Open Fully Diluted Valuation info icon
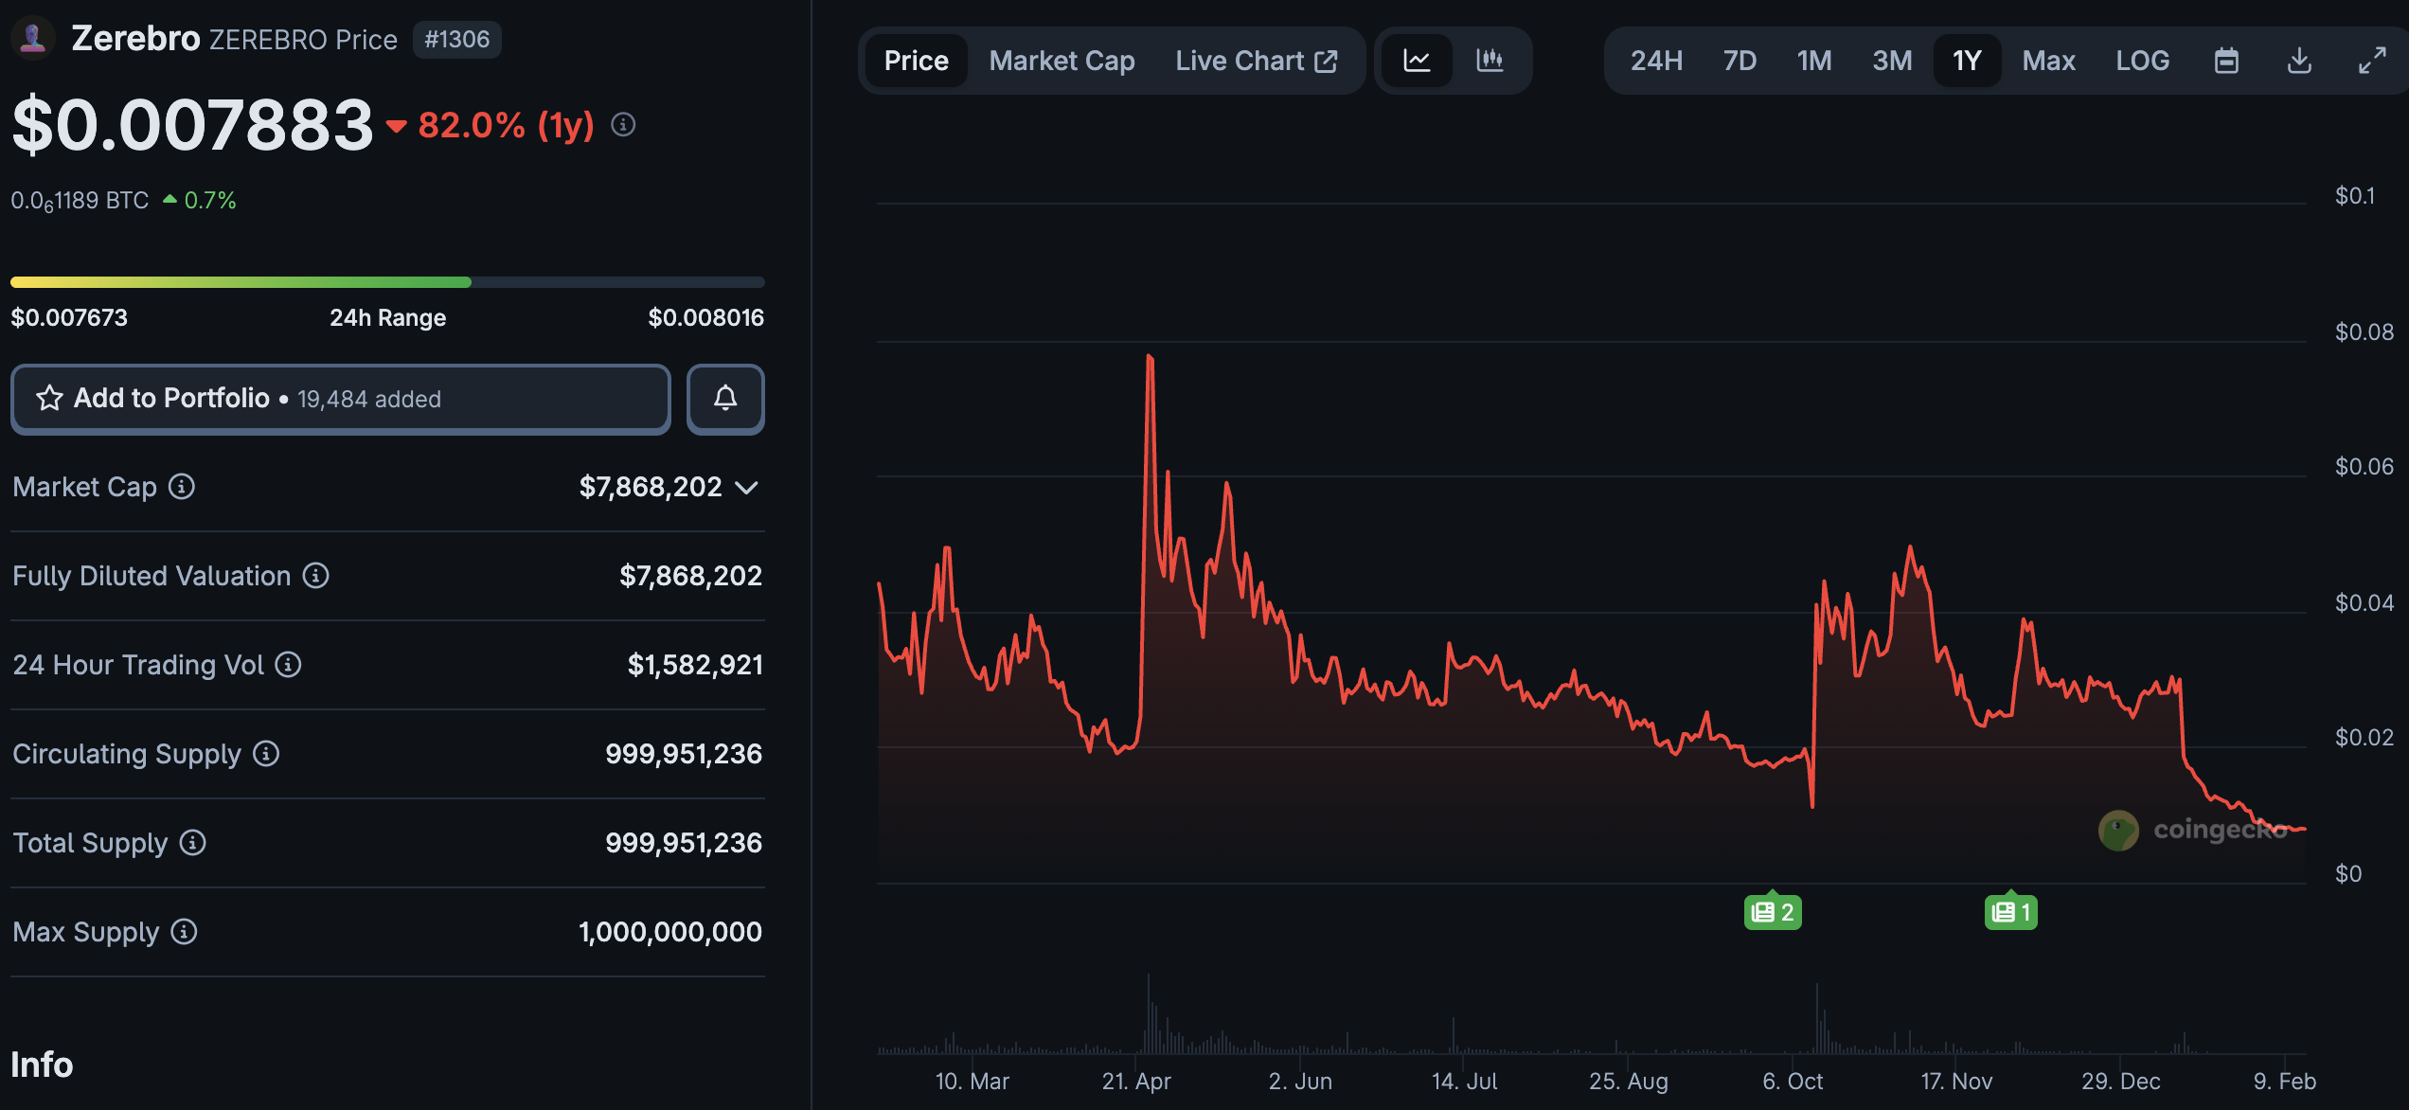 (316, 576)
